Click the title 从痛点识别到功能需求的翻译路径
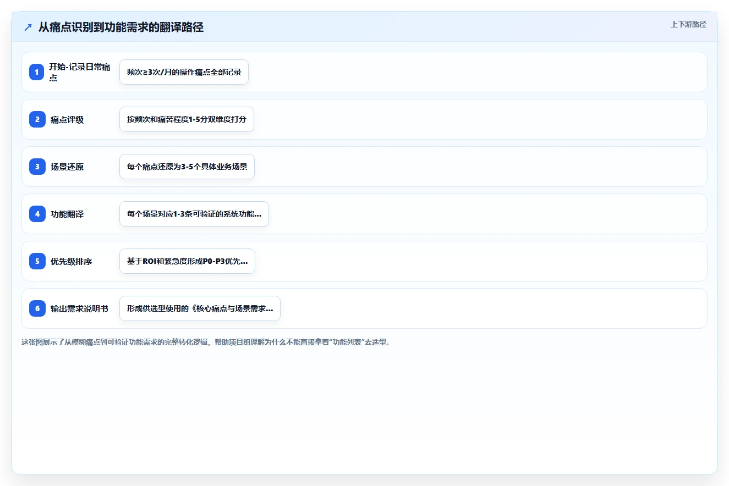 click(x=121, y=27)
